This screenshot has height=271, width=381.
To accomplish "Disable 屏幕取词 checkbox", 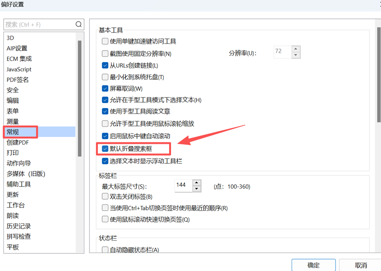I will click(105, 89).
